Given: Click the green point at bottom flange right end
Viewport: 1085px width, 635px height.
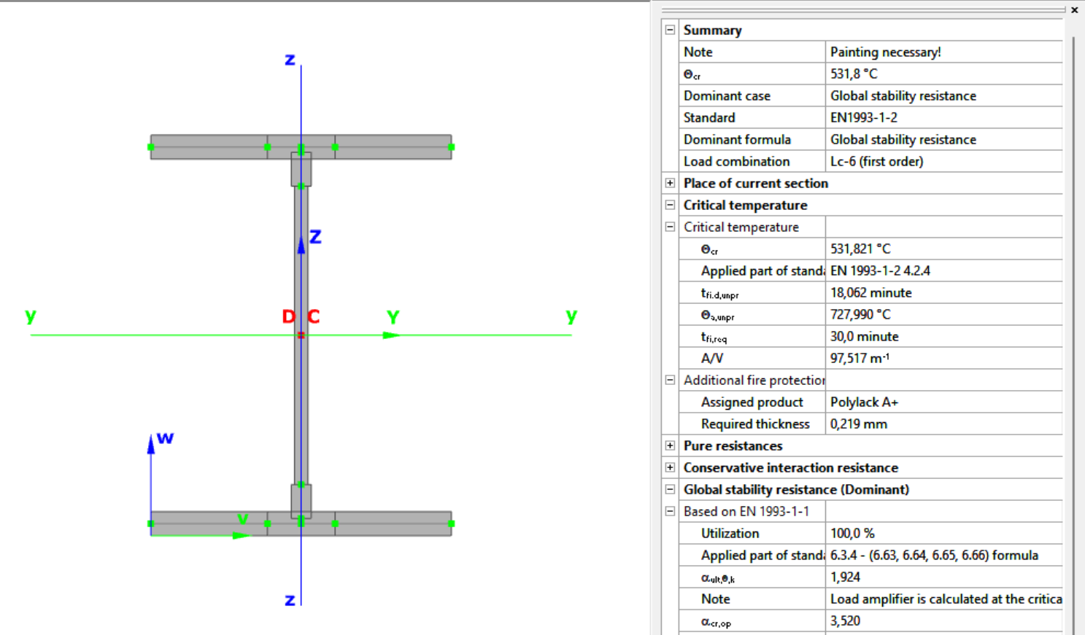Looking at the screenshot, I should point(451,523).
